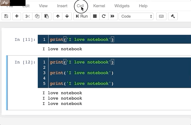Viewport: 191px width, 125px height.
Task: Open the Insert menu
Action: 62,6
